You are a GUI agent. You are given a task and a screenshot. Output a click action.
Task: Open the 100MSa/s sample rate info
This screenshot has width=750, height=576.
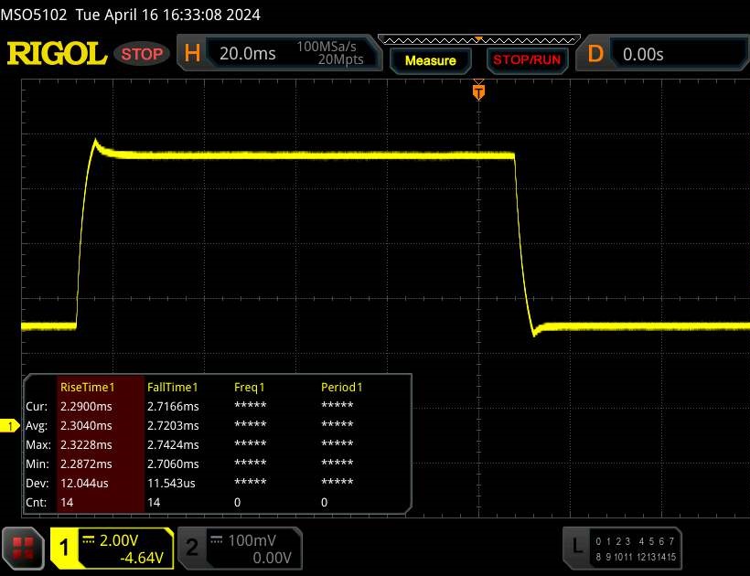click(x=327, y=47)
